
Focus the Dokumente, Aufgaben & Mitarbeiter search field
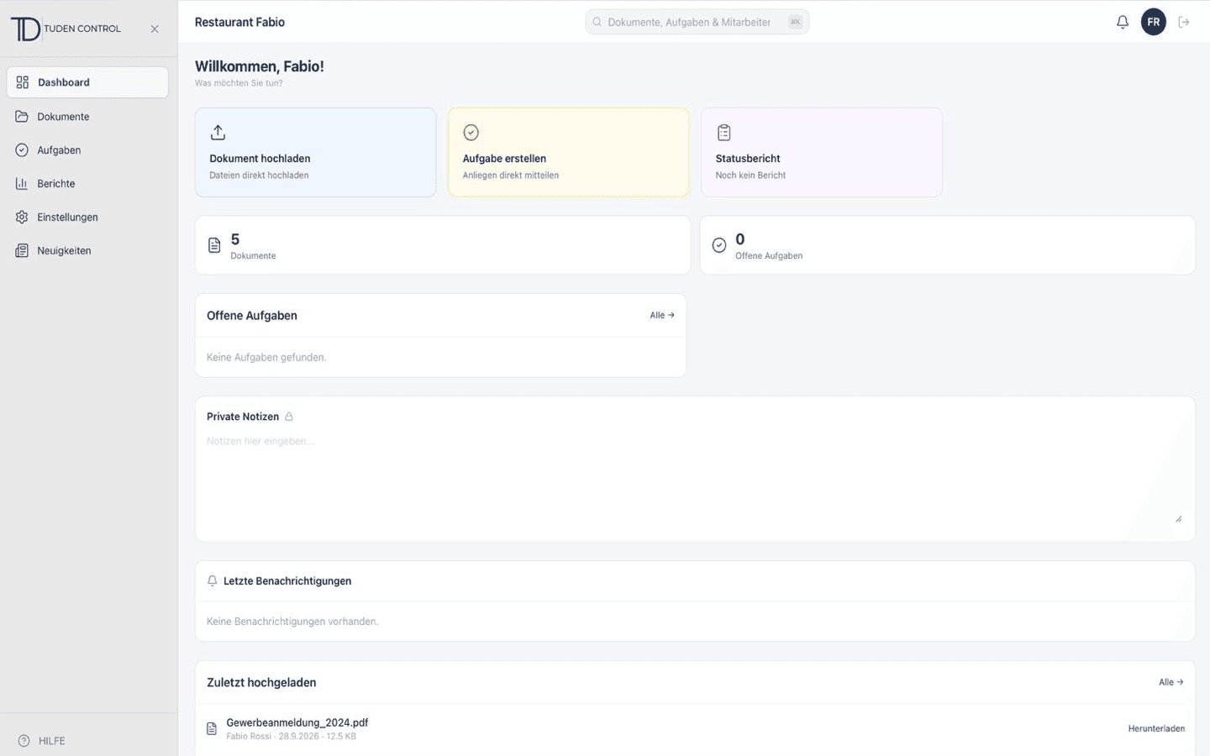point(697,22)
